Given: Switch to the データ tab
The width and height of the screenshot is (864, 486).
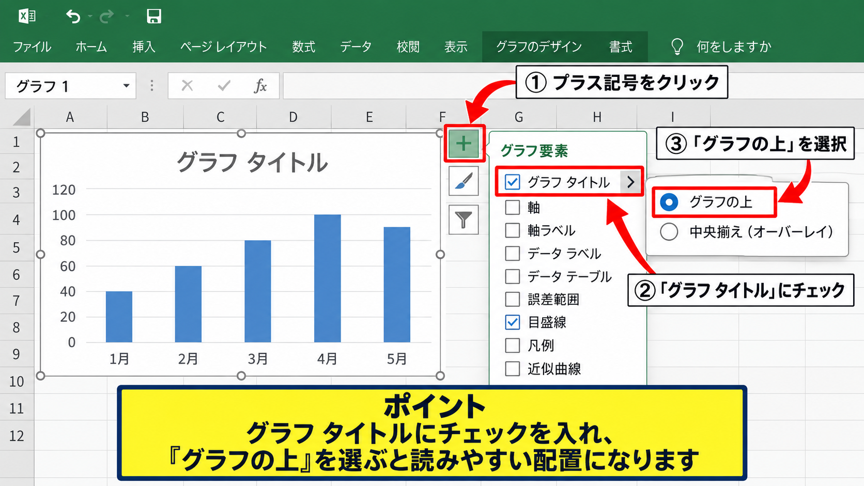Looking at the screenshot, I should (356, 47).
